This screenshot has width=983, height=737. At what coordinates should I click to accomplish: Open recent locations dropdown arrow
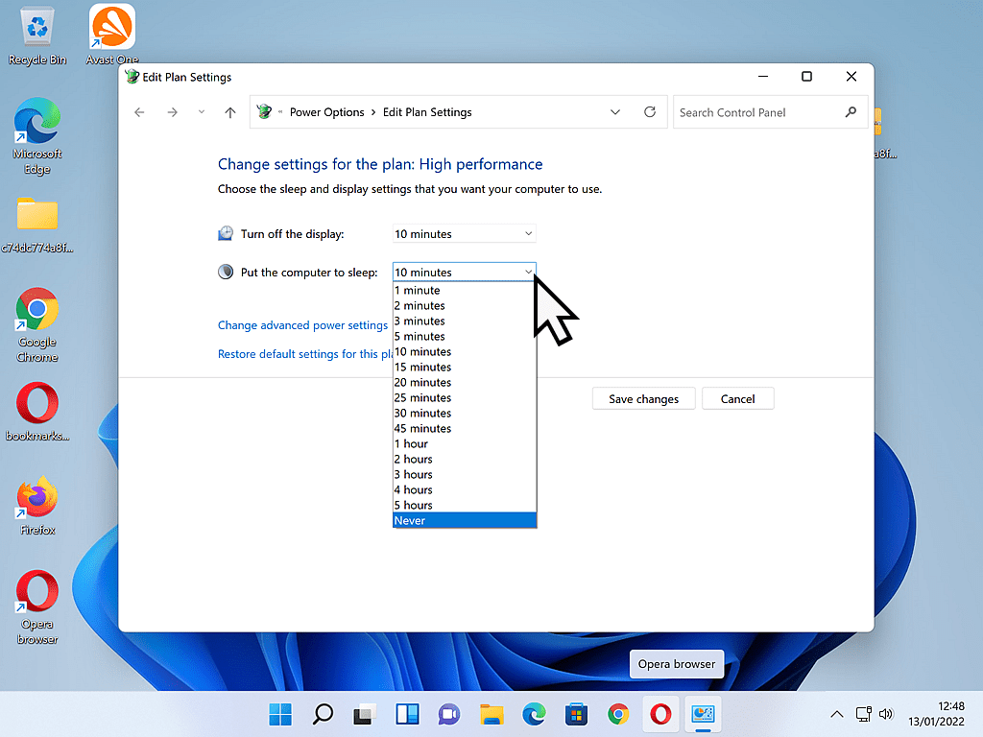(x=201, y=112)
